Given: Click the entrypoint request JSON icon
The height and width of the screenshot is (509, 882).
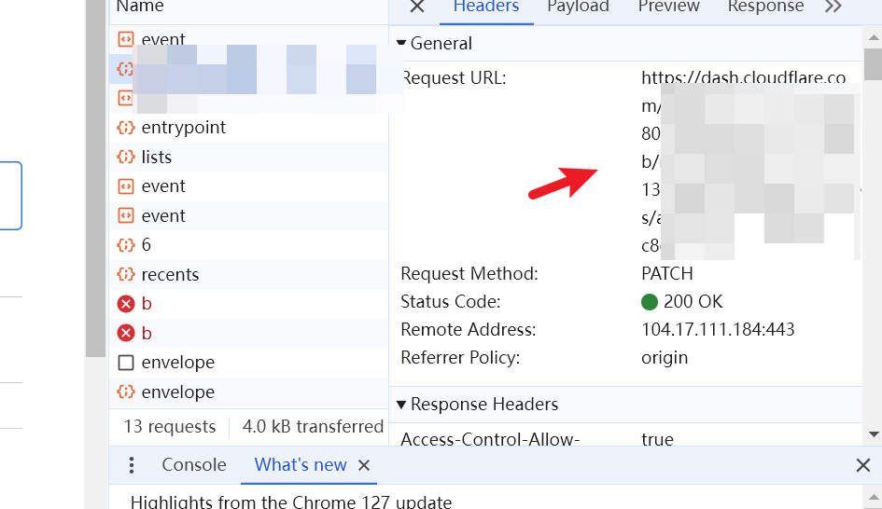Looking at the screenshot, I should click(x=126, y=128).
